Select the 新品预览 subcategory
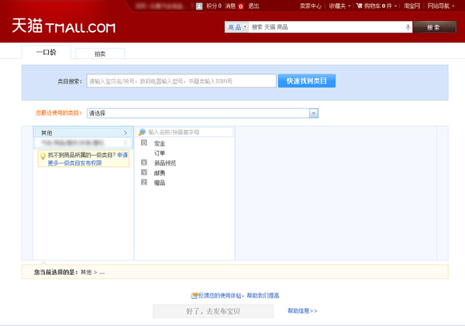 (165, 163)
